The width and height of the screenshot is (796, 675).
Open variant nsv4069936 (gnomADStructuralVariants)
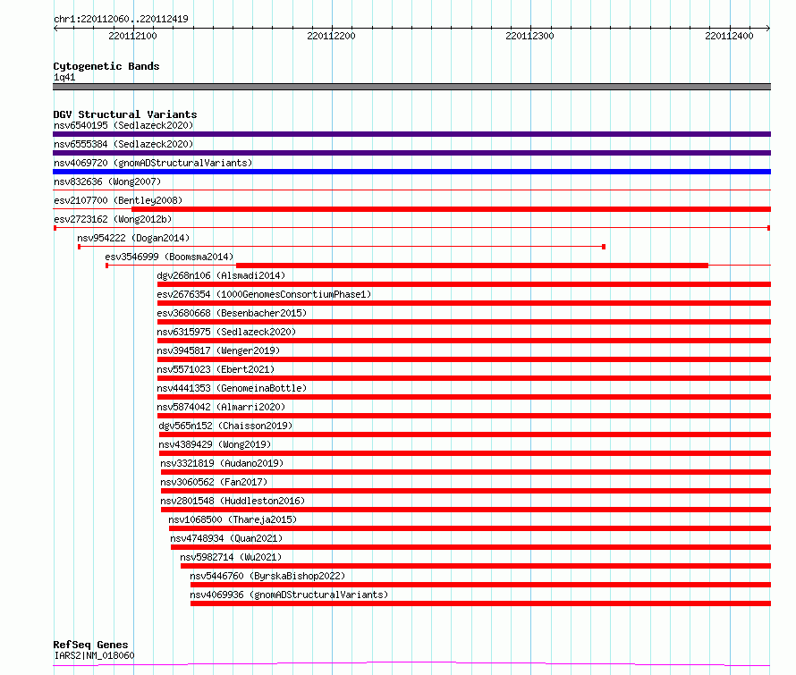[289, 595]
